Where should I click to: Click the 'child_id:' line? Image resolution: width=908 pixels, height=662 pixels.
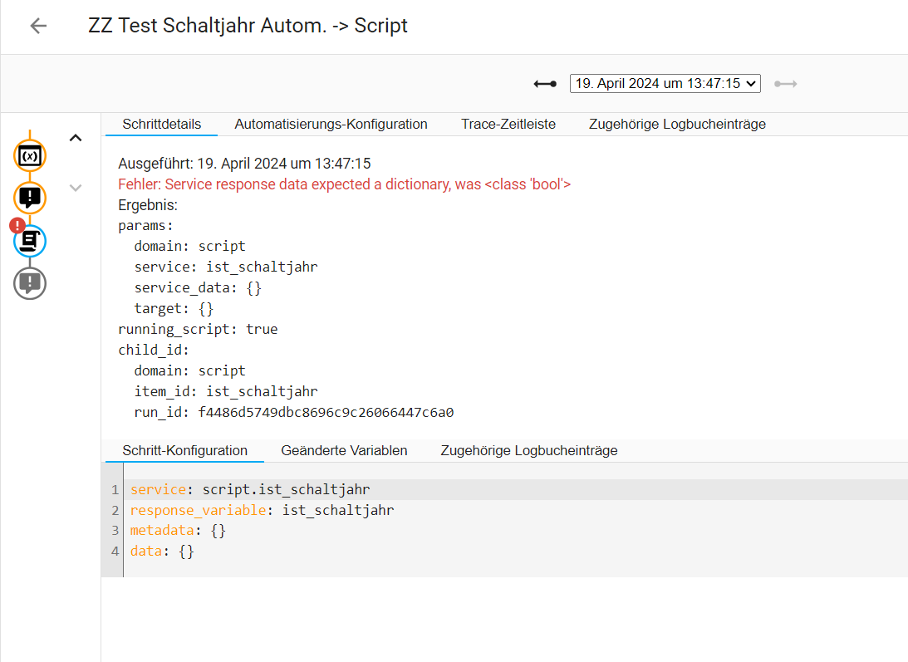click(154, 351)
